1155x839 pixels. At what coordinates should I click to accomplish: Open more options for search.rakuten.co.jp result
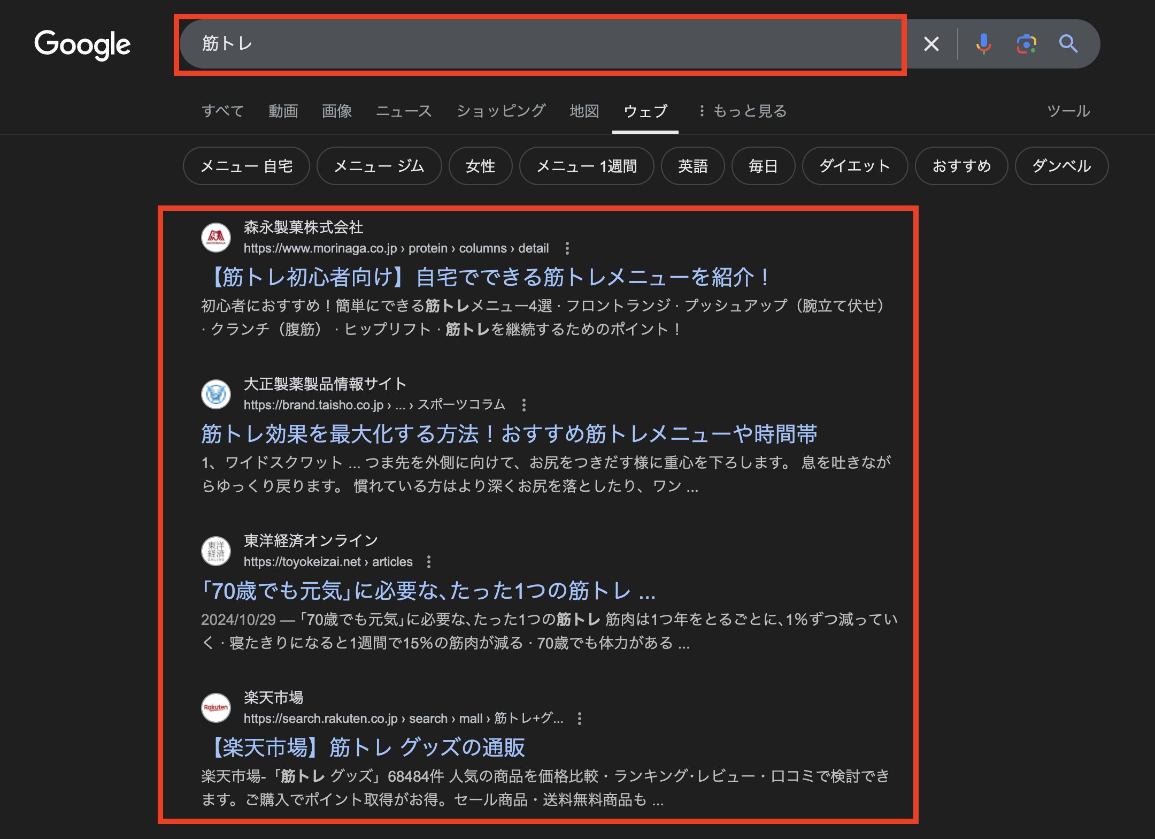[579, 719]
